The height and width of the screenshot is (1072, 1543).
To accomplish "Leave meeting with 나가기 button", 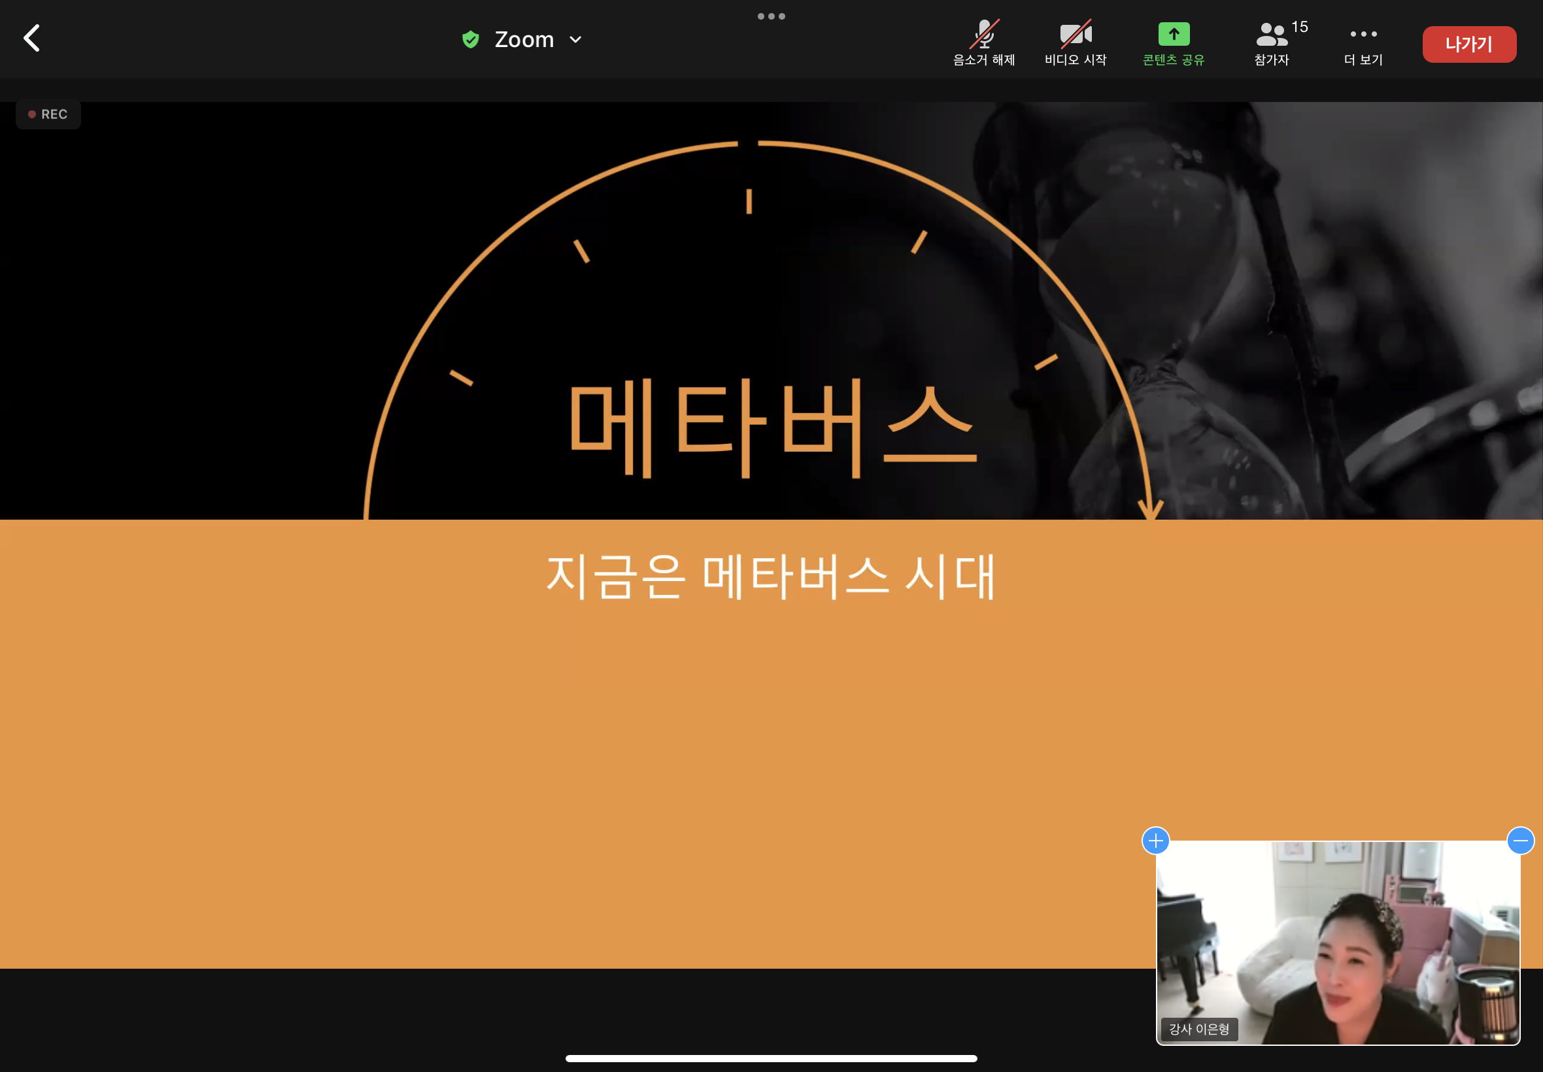I will pyautogui.click(x=1469, y=44).
